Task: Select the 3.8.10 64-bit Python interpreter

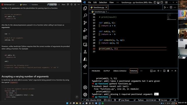Action: [151, 100]
